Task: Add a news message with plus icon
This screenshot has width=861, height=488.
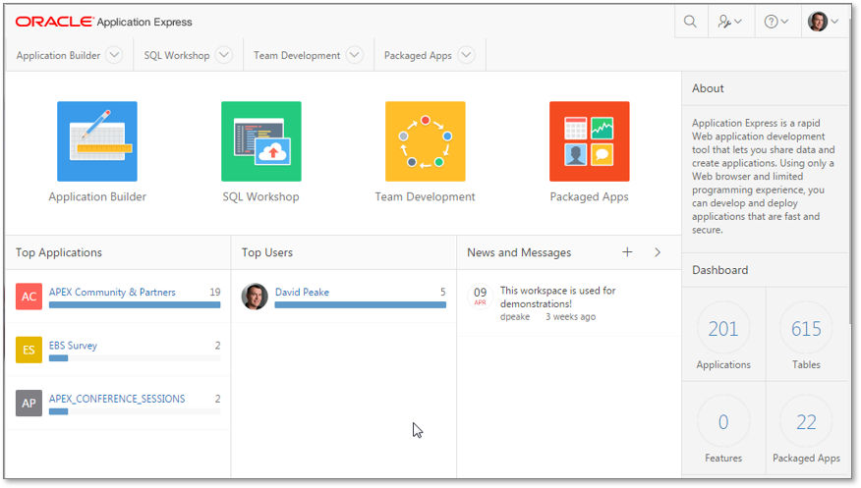Action: coord(627,252)
